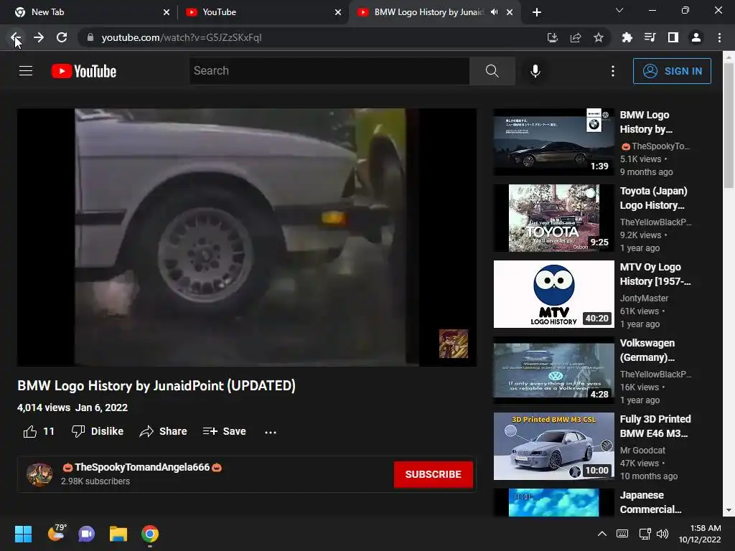Open the BMW Logo History thumbnail 1:39

point(553,142)
